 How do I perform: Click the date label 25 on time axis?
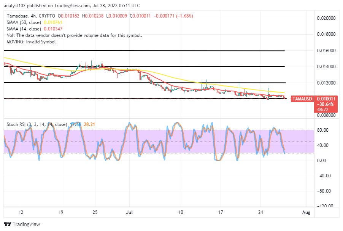coord(95,212)
